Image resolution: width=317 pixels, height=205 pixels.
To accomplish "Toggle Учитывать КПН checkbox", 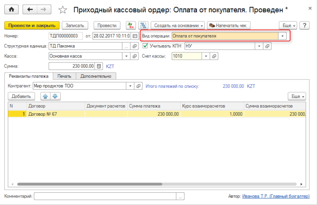I will [x=146, y=46].
